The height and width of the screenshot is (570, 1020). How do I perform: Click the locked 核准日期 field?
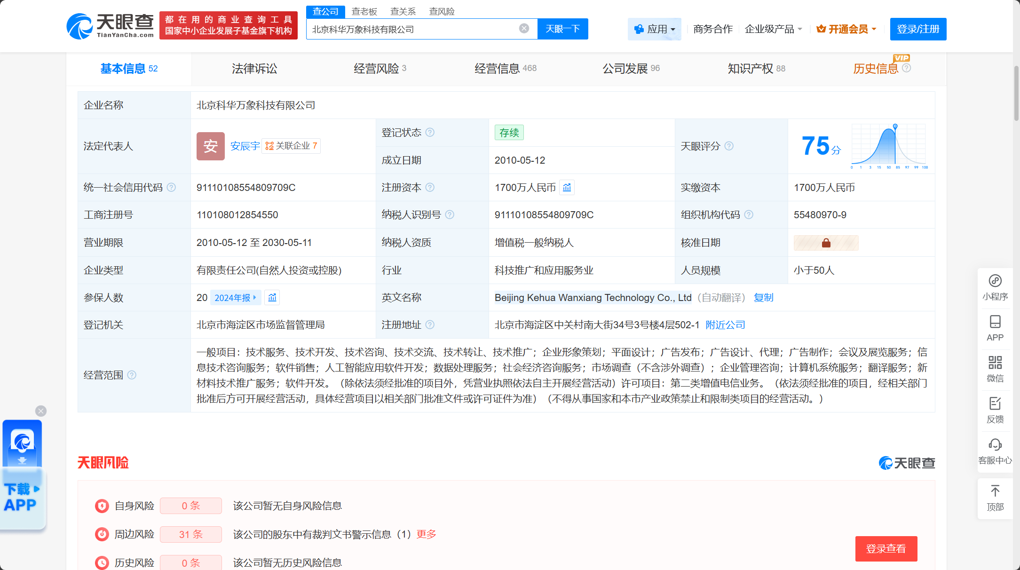pos(826,243)
